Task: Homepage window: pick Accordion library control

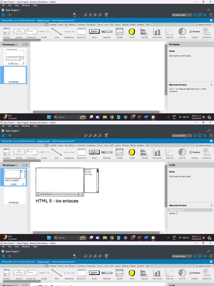Action: point(7,33)
